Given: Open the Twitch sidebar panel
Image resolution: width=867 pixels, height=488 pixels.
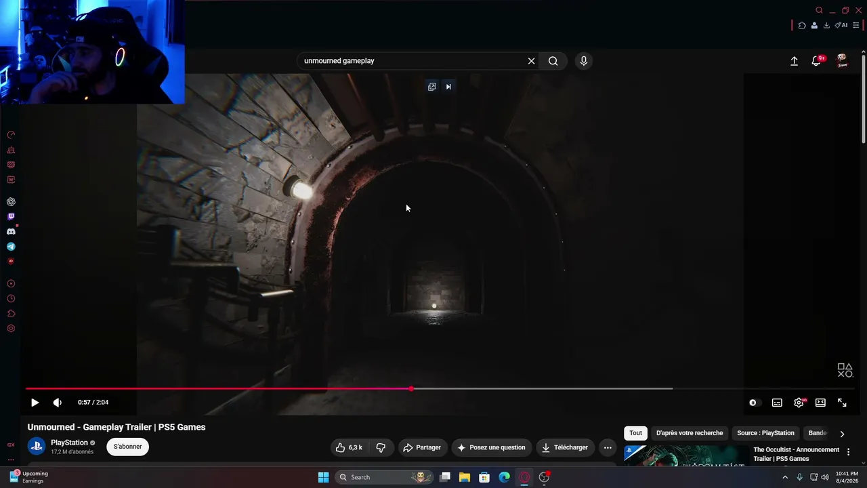Looking at the screenshot, I should 11,217.
